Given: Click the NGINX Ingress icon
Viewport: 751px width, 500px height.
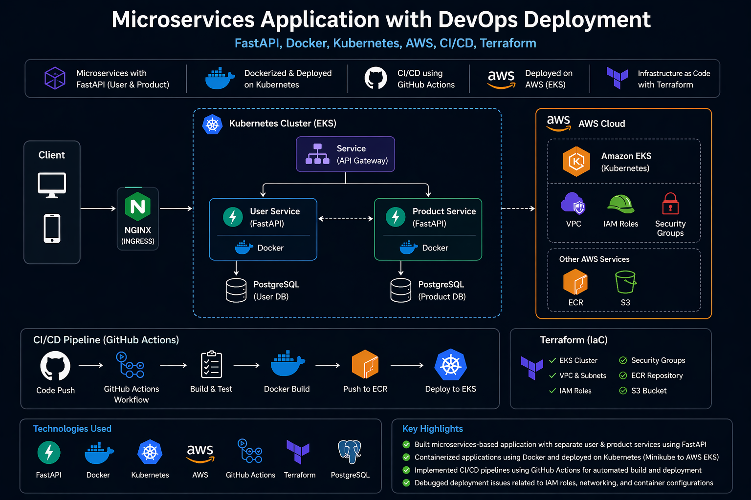Looking at the screenshot, I should pyautogui.click(x=138, y=207).
